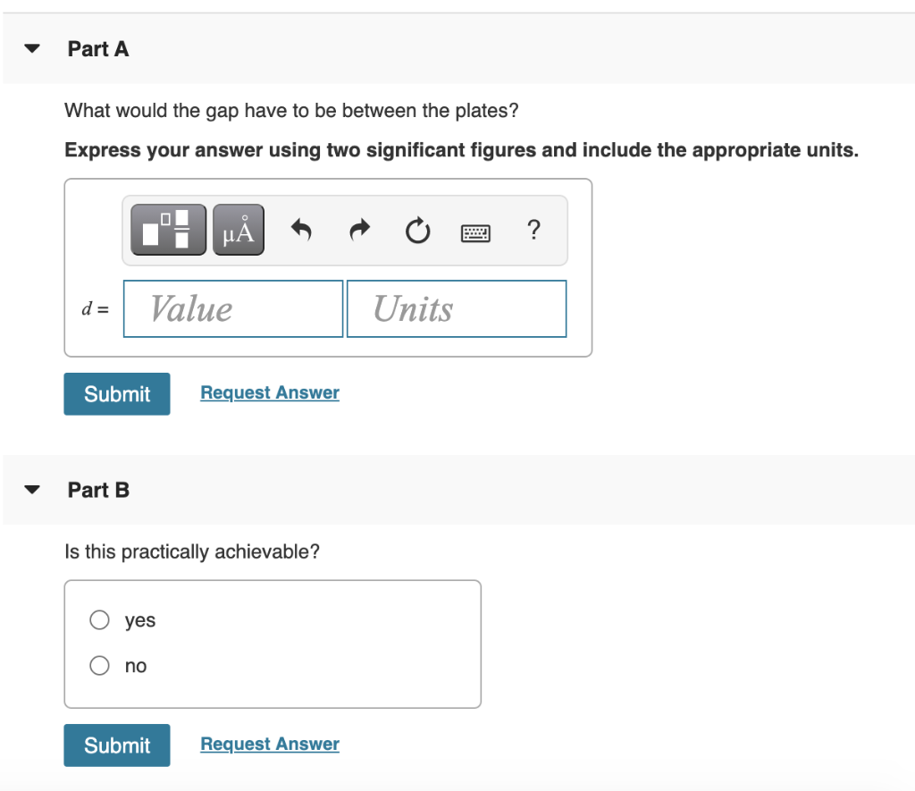Click the reset circular arrow icon

[x=418, y=231]
